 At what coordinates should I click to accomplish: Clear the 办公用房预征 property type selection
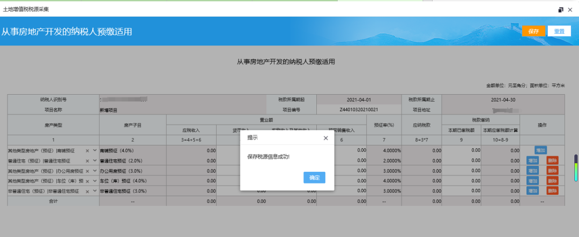[x=87, y=171]
